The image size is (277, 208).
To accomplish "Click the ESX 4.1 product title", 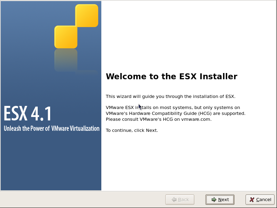I will (28, 113).
